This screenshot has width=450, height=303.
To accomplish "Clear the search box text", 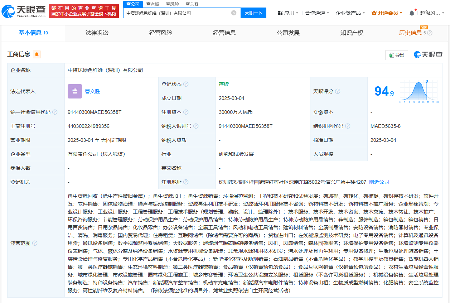I will (234, 13).
